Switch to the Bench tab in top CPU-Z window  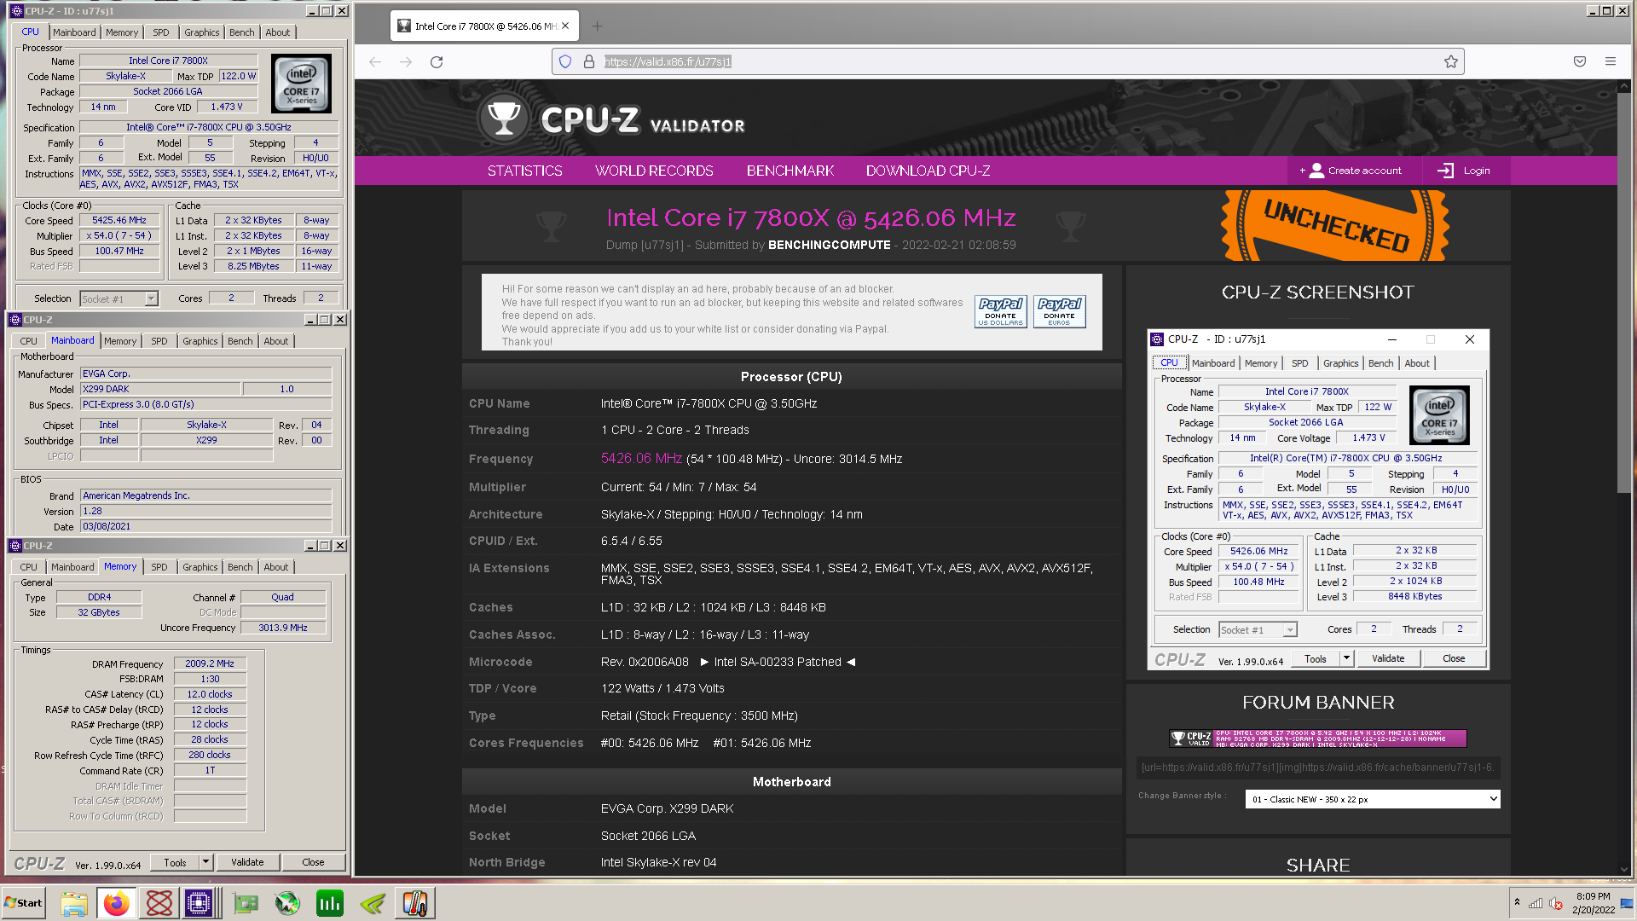pos(242,32)
